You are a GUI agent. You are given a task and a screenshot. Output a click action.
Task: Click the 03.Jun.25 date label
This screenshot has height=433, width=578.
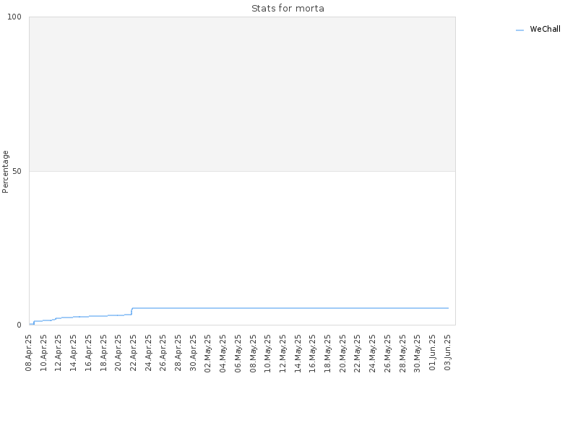[447, 353]
